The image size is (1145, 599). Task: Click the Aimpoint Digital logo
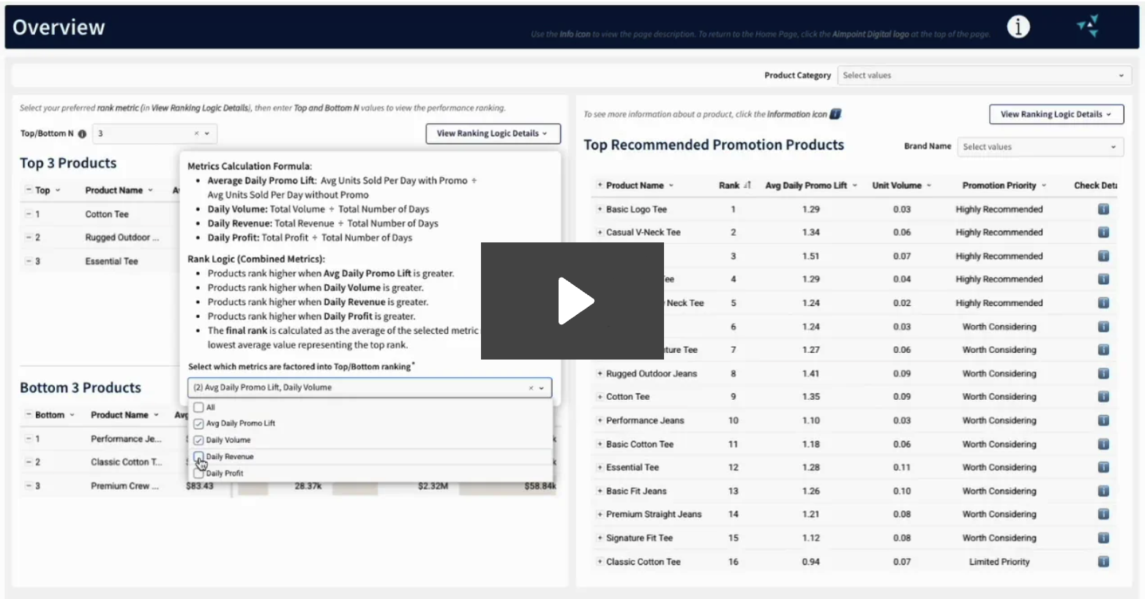tap(1088, 25)
